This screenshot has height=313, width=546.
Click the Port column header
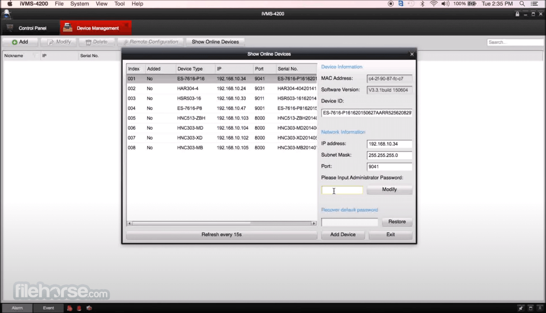click(x=264, y=69)
